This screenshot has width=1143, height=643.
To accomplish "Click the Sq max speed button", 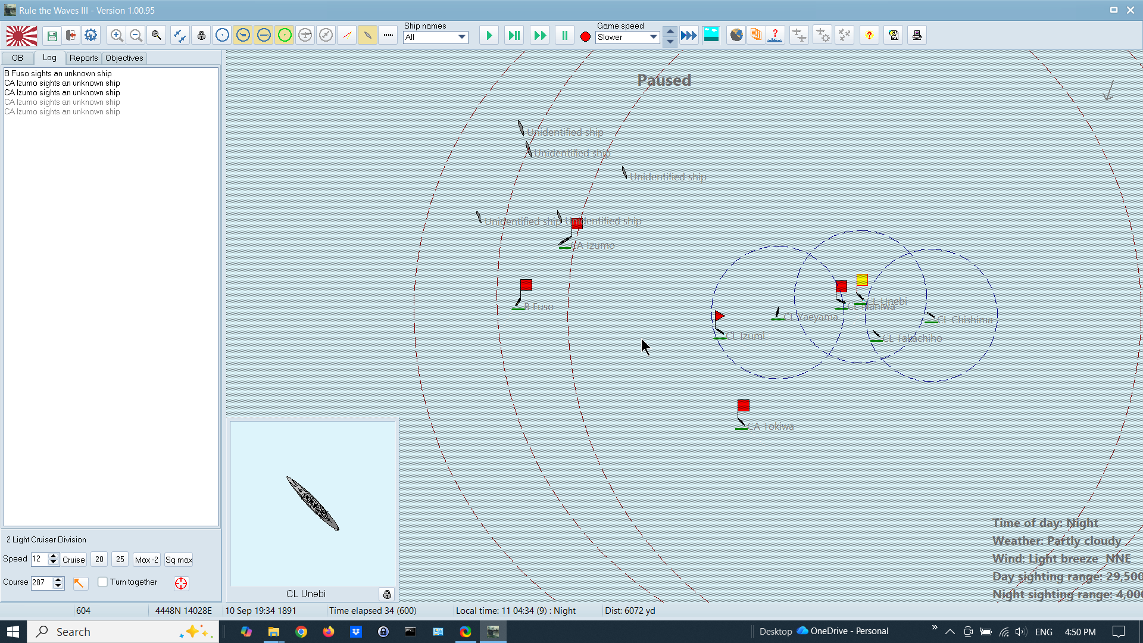I will (179, 560).
